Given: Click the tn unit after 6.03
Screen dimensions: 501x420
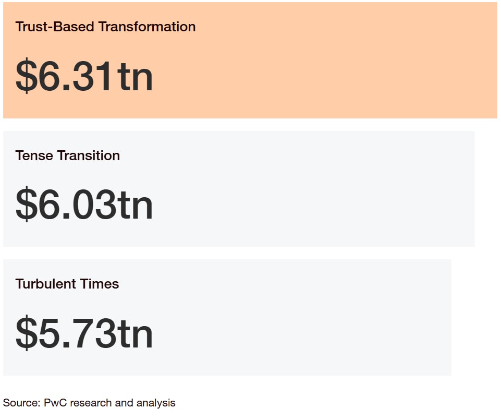Looking at the screenshot, I should coord(135,206).
